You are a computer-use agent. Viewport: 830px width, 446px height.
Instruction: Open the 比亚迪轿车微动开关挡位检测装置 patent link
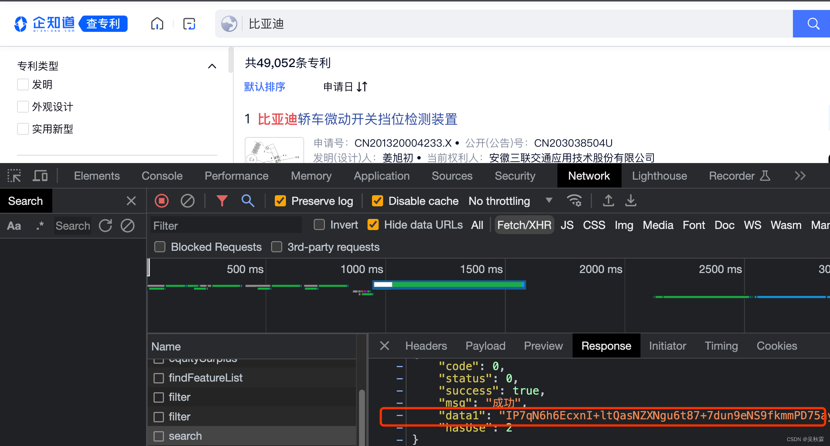coord(357,119)
